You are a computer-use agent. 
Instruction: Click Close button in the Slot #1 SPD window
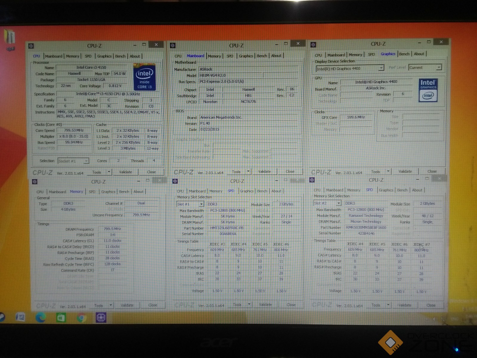tap(291, 305)
